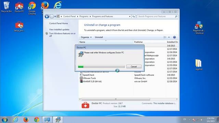Expand the Programs breadcrumb arrow
The height and width of the screenshot is (123, 219).
tap(90, 16)
